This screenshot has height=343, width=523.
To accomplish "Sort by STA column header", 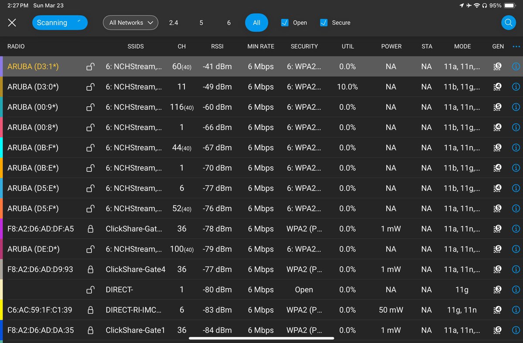I will 427,46.
